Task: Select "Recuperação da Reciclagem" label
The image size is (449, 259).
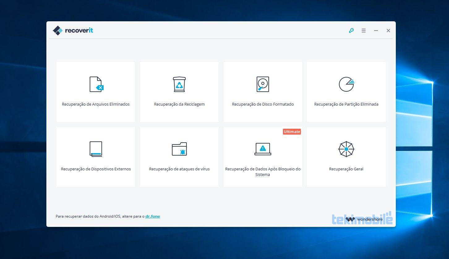Action: tap(179, 104)
